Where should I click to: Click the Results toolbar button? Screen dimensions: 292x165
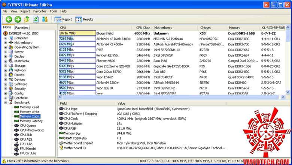coord(84,19)
